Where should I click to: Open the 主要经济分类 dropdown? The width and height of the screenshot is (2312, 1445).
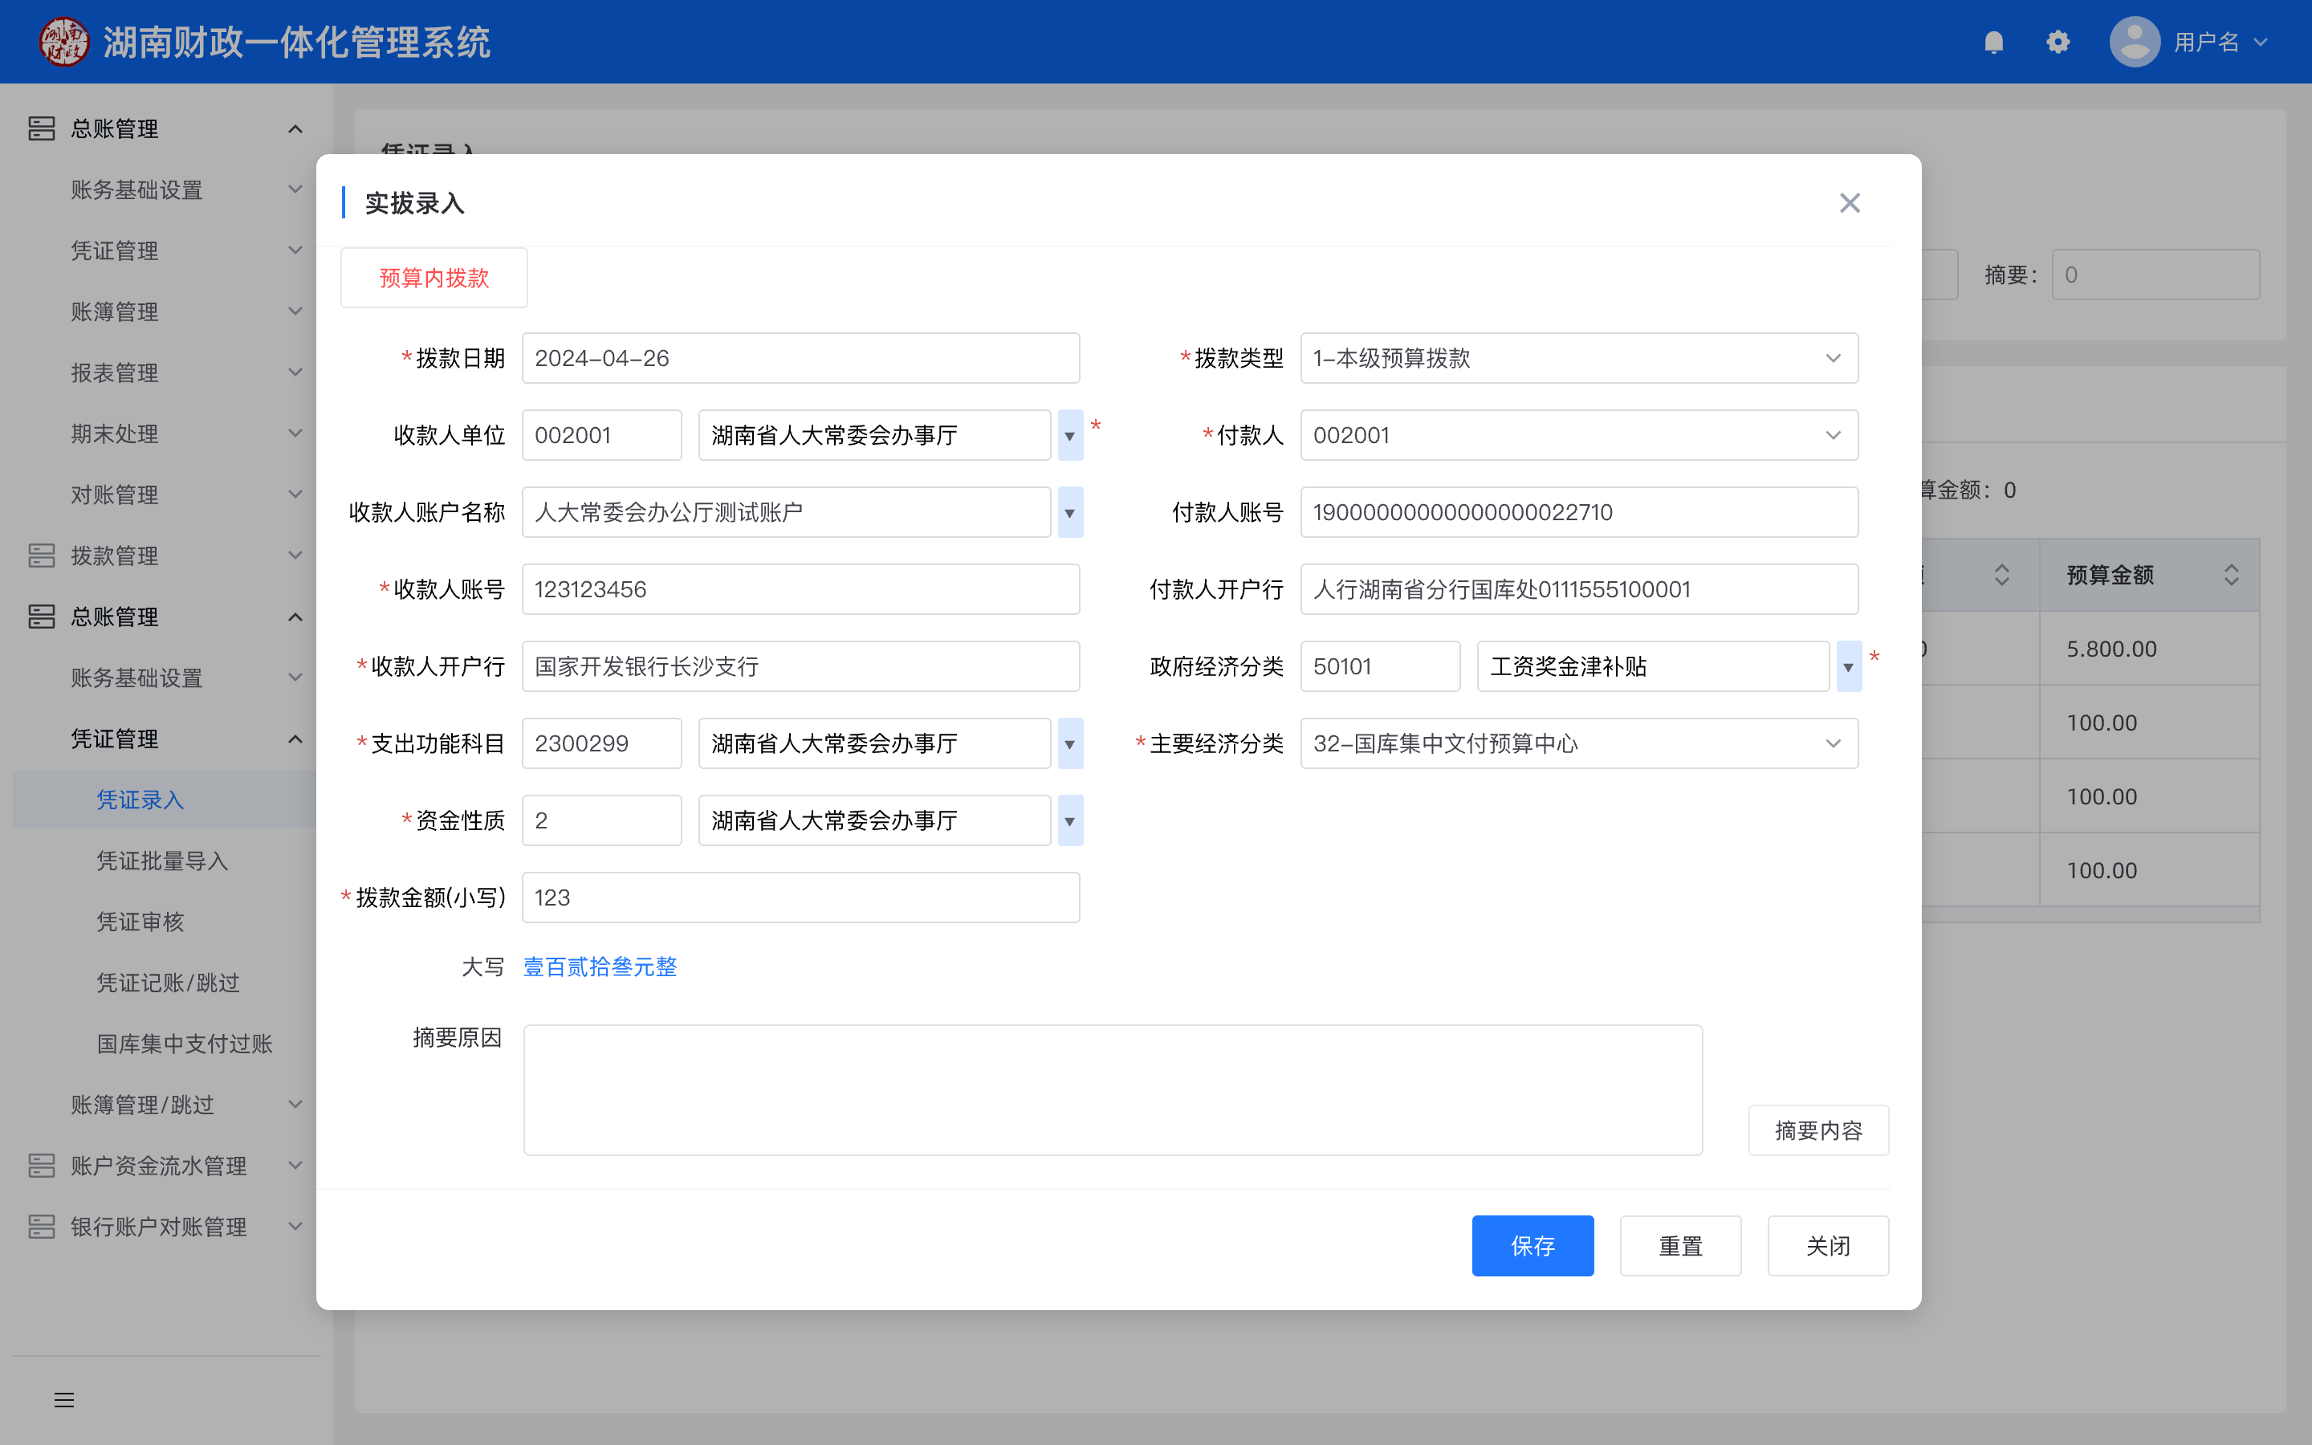pyautogui.click(x=1833, y=743)
